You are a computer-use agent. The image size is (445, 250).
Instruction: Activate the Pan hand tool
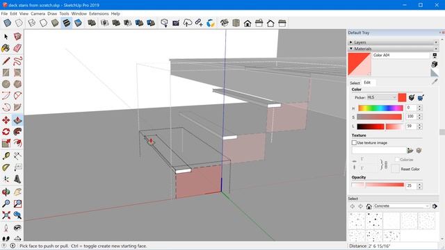pos(17,192)
